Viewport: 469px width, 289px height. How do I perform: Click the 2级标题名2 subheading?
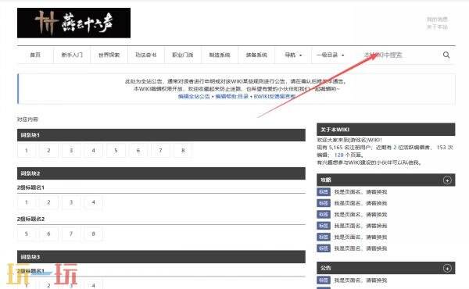30,219
